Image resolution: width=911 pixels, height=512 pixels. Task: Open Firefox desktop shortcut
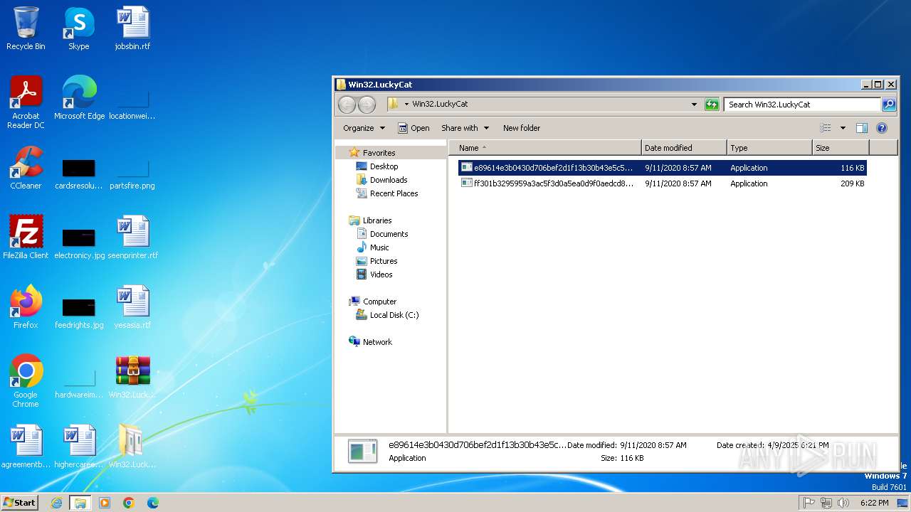click(26, 306)
